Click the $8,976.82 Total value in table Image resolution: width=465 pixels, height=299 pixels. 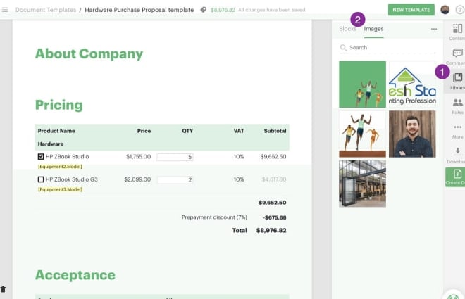coord(271,230)
